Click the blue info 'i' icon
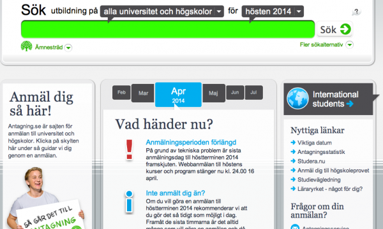Screen dimensions: 383x229 click(129, 202)
